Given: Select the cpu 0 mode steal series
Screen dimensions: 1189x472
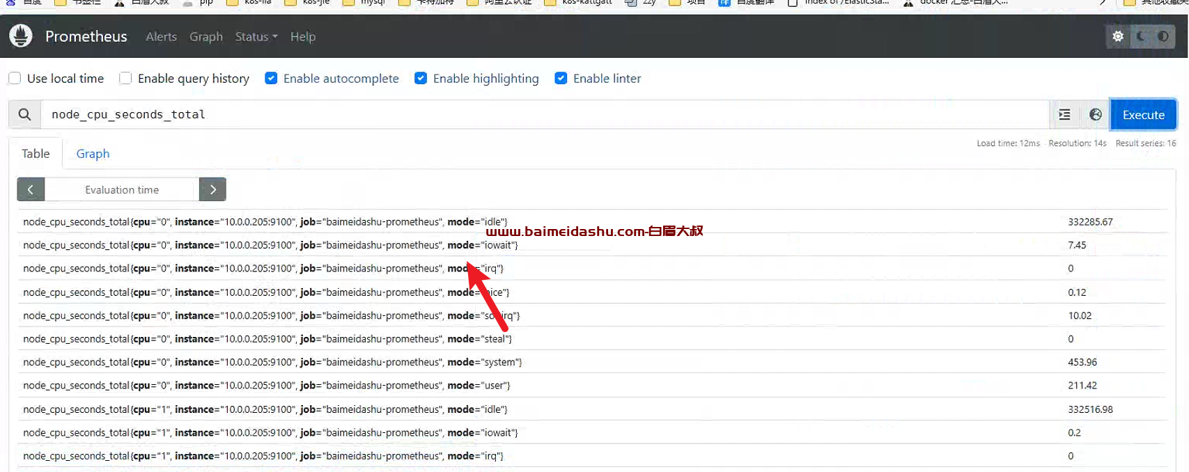Looking at the screenshot, I should pyautogui.click(x=591, y=338).
